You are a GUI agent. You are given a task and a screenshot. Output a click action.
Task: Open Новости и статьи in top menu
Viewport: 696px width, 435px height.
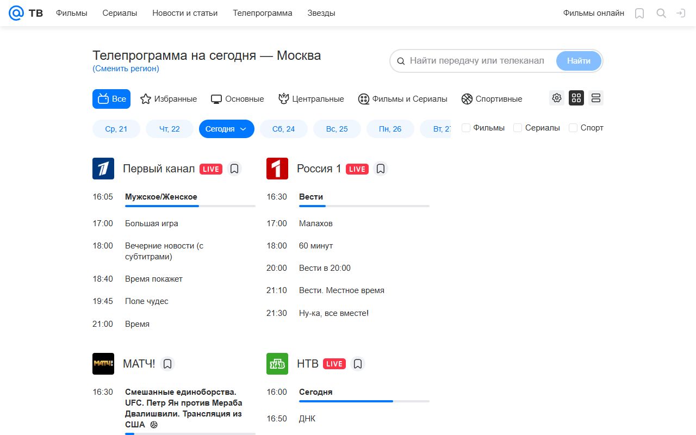pos(185,13)
